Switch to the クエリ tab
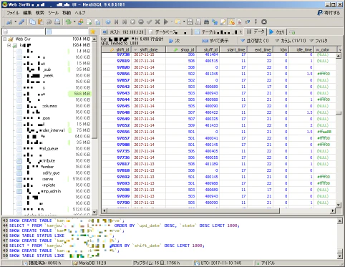The image size is (345, 267). pos(277,32)
